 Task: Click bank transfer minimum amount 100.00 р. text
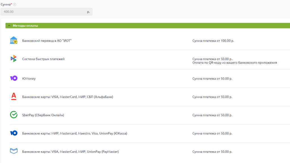pos(213,41)
